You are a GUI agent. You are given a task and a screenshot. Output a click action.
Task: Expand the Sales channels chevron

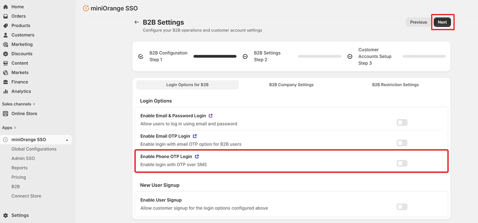[x=34, y=104]
